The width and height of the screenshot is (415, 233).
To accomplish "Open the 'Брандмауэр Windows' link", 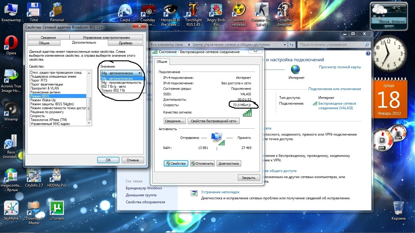I will point(144,188).
